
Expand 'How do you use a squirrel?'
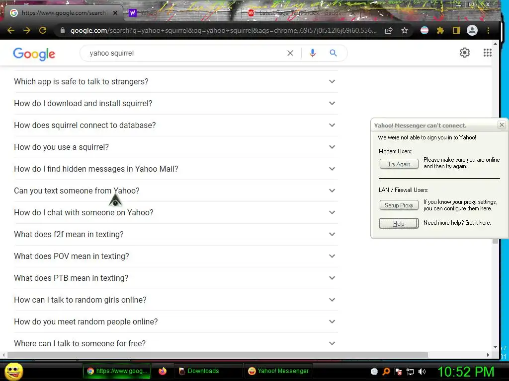[175, 147]
